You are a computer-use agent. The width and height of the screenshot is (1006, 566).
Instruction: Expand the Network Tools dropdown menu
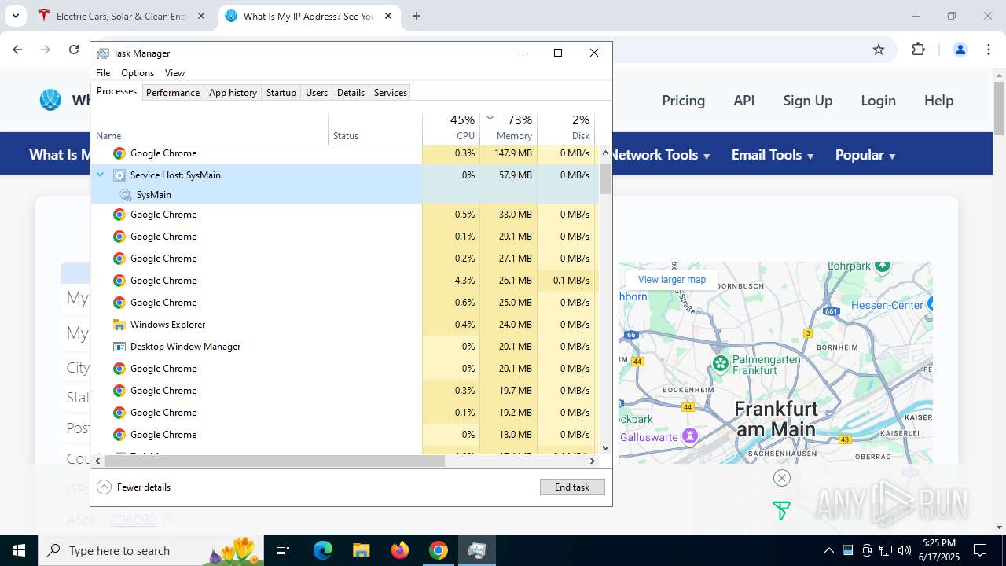pos(660,155)
